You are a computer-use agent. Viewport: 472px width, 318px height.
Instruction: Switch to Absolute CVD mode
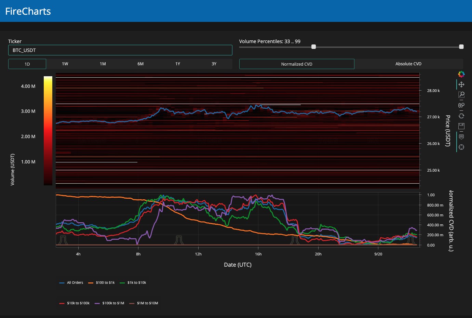(408, 64)
